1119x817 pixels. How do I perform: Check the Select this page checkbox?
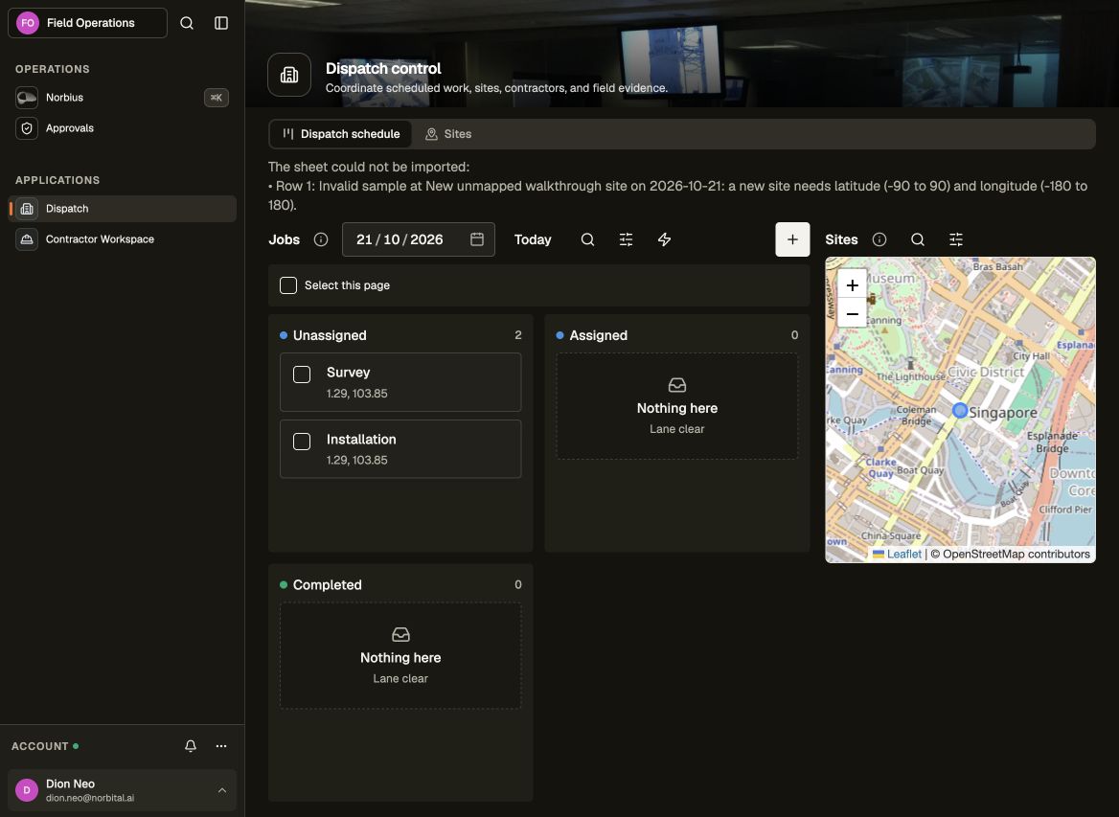point(288,285)
